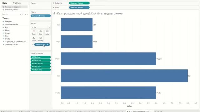Click the type icon of field Игра
Viewport: 200px width, 112px height.
[x=3, y=30]
